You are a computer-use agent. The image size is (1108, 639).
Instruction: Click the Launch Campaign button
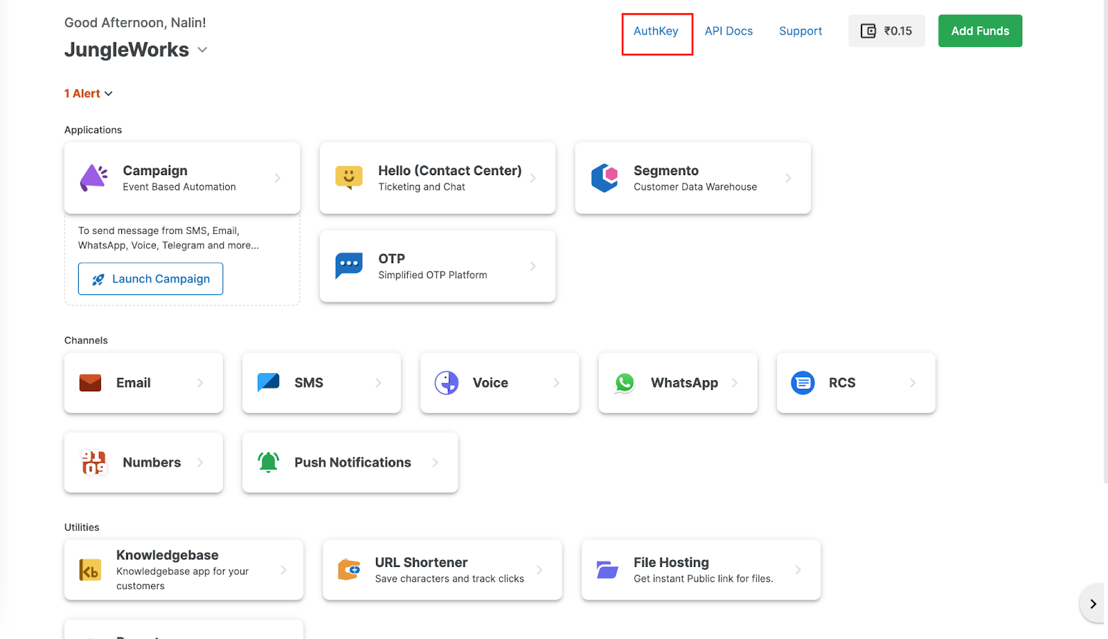pyautogui.click(x=150, y=279)
